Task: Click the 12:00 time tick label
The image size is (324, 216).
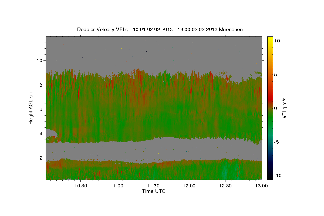Action: (189, 186)
